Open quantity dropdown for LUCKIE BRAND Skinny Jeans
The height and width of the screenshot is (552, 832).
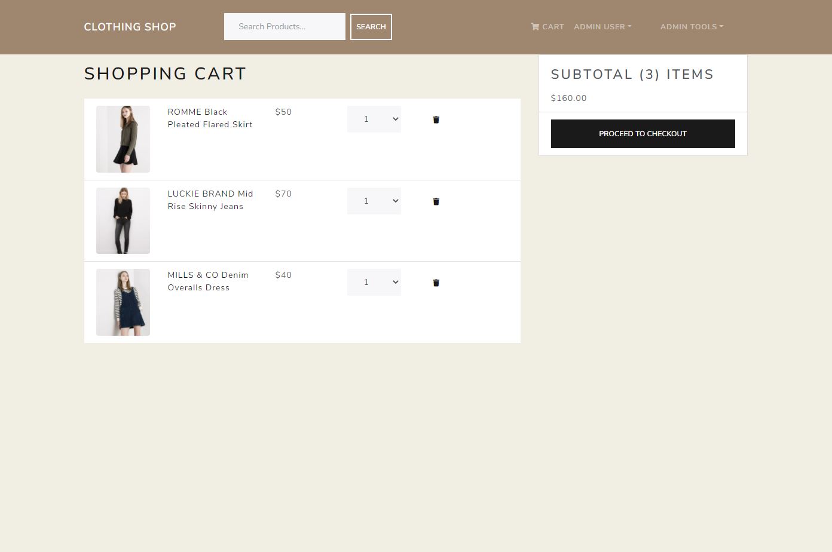pyautogui.click(x=374, y=201)
